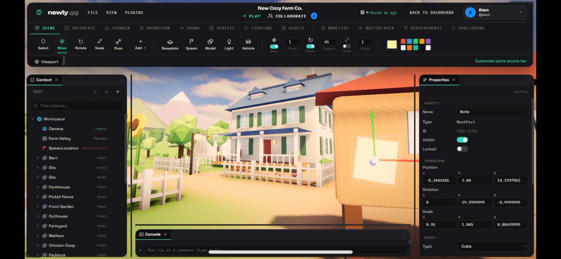Close the Context tab
This screenshot has height=259, width=561.
tap(56, 80)
